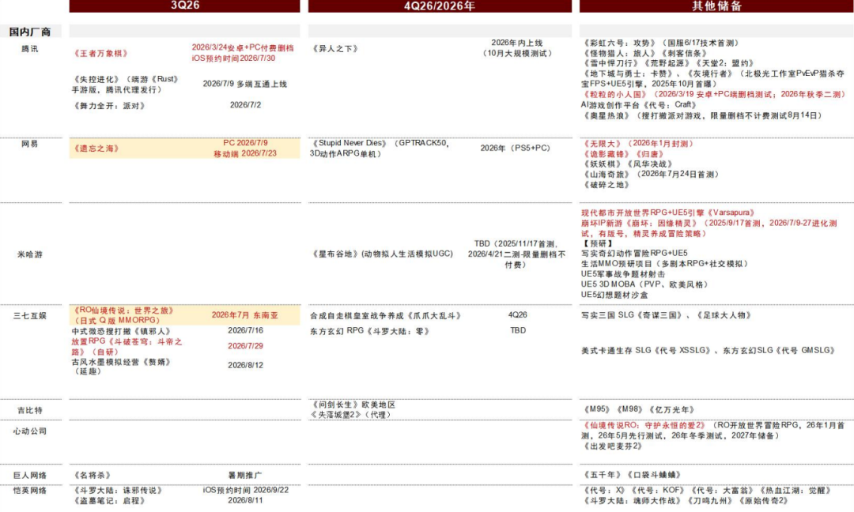This screenshot has width=854, height=512.
Task: Click the "TBD" cell beside 《斗罗大陆：零》
Action: 518,329
